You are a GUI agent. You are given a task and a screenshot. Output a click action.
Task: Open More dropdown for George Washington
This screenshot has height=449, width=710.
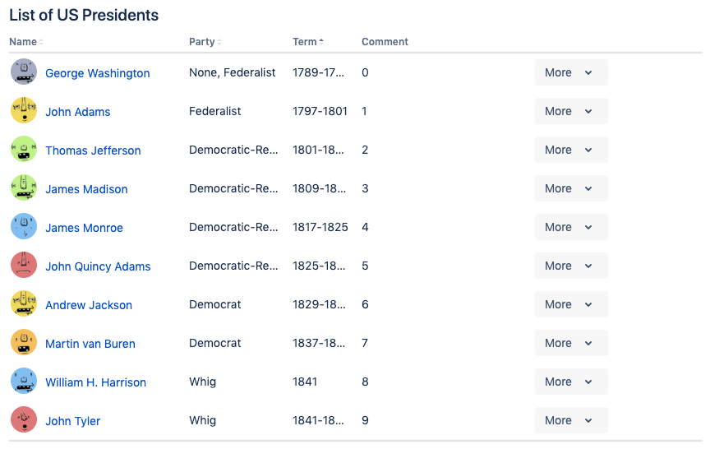(x=570, y=72)
